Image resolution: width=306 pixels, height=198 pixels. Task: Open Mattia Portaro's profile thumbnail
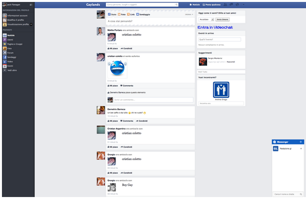(x=101, y=31)
